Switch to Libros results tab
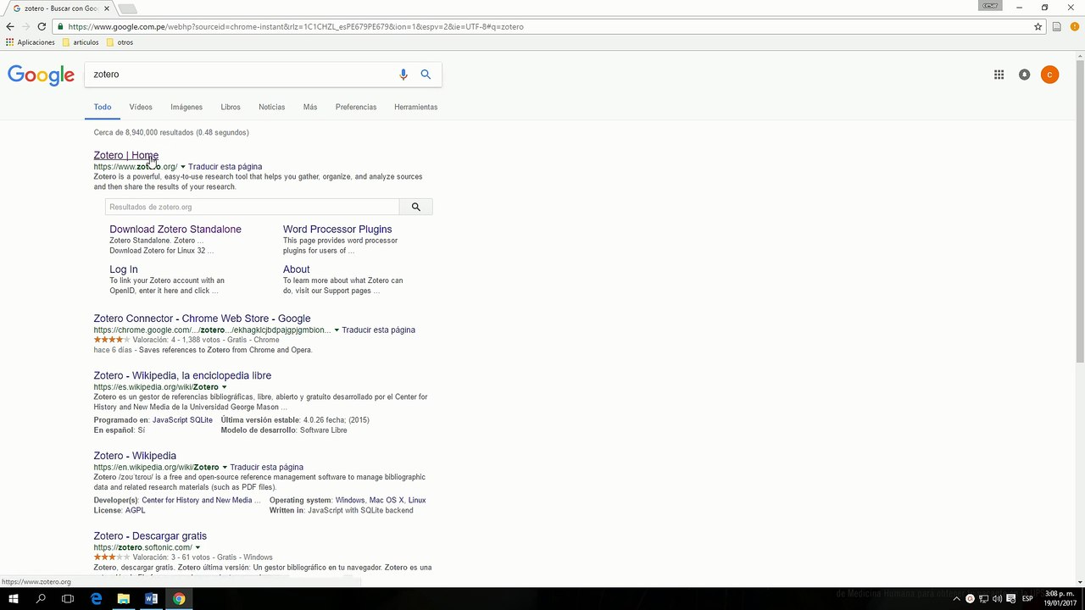The width and height of the screenshot is (1085, 610). [231, 107]
